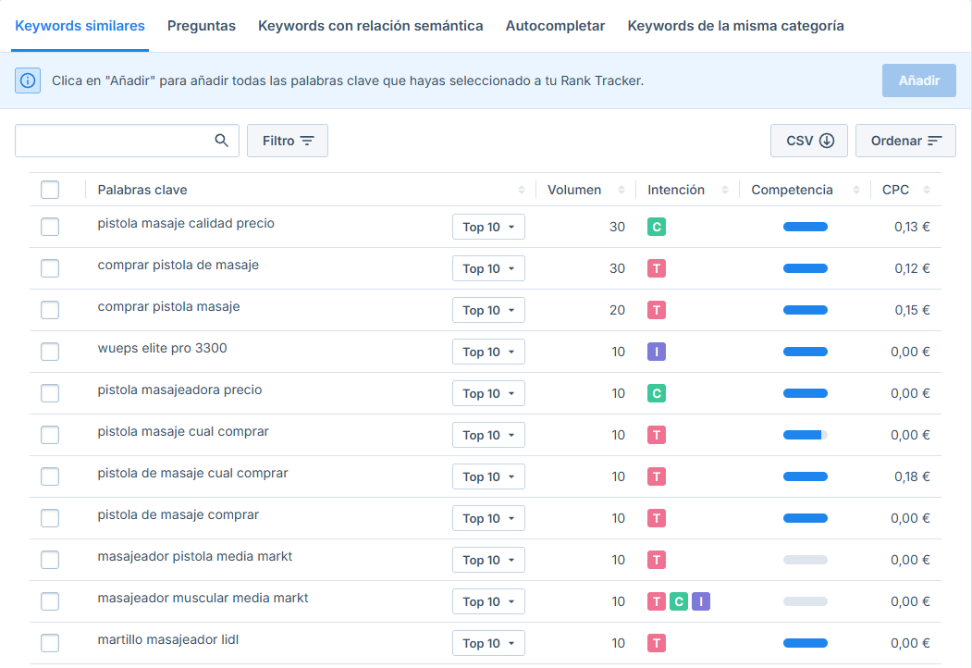Switch to the Preguntas tab
Viewport: 972px width, 668px height.
pos(202,26)
